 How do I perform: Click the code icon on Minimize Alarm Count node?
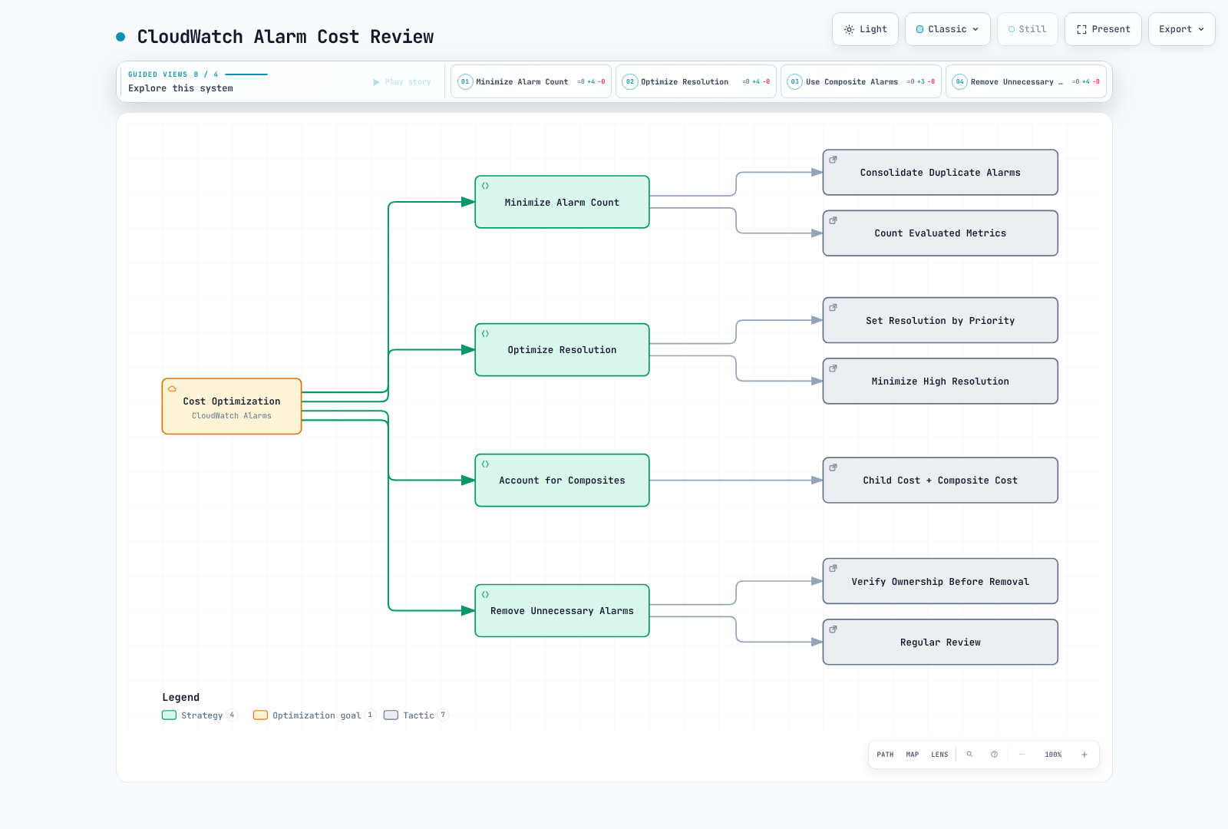click(485, 186)
